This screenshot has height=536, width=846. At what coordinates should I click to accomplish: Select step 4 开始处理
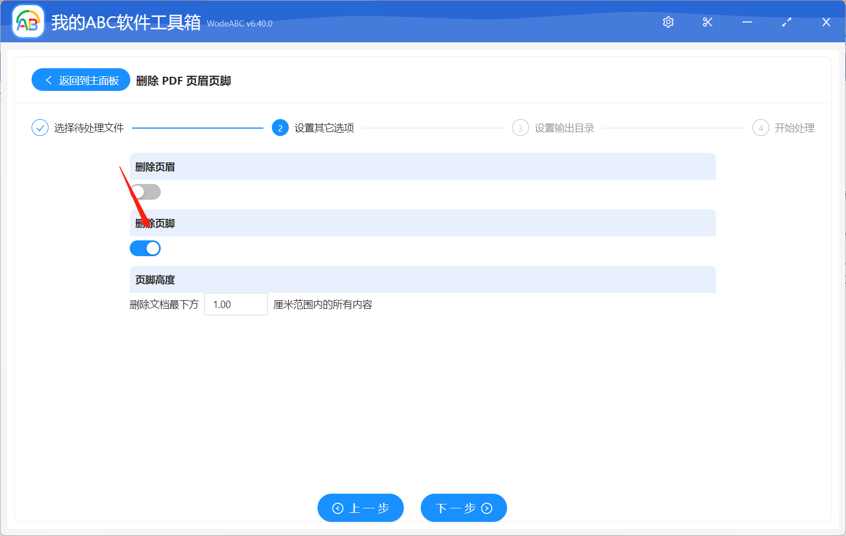tap(760, 128)
